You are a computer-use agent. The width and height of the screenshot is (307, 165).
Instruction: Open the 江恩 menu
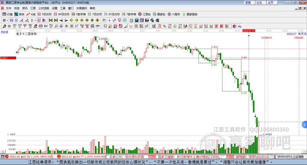point(33,8)
